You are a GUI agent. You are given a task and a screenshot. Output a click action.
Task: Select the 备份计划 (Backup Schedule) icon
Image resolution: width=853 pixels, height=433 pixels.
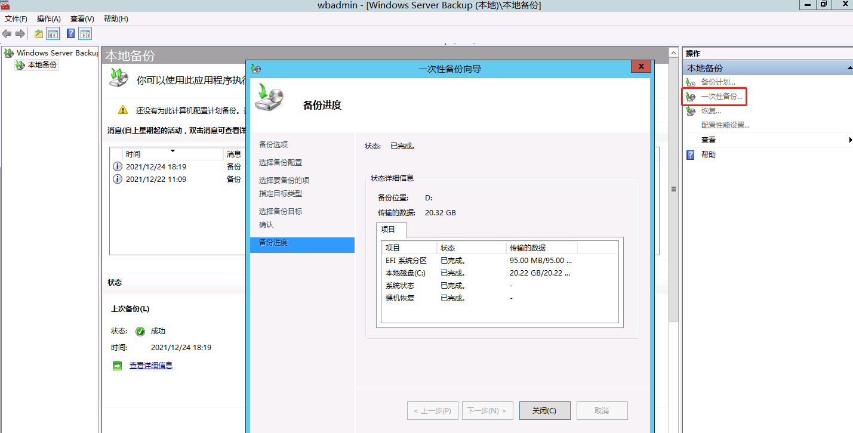(x=689, y=82)
